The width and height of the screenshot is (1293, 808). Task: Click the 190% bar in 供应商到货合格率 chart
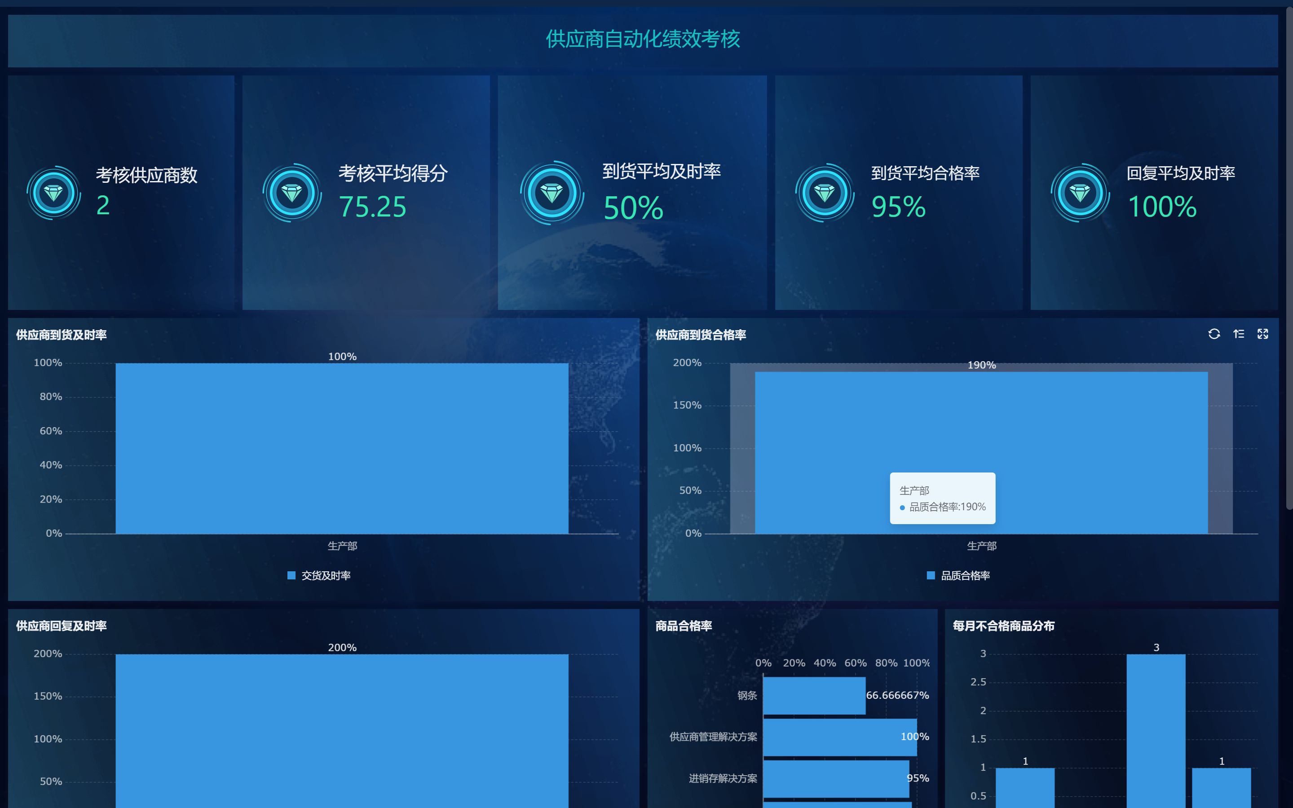981,428
